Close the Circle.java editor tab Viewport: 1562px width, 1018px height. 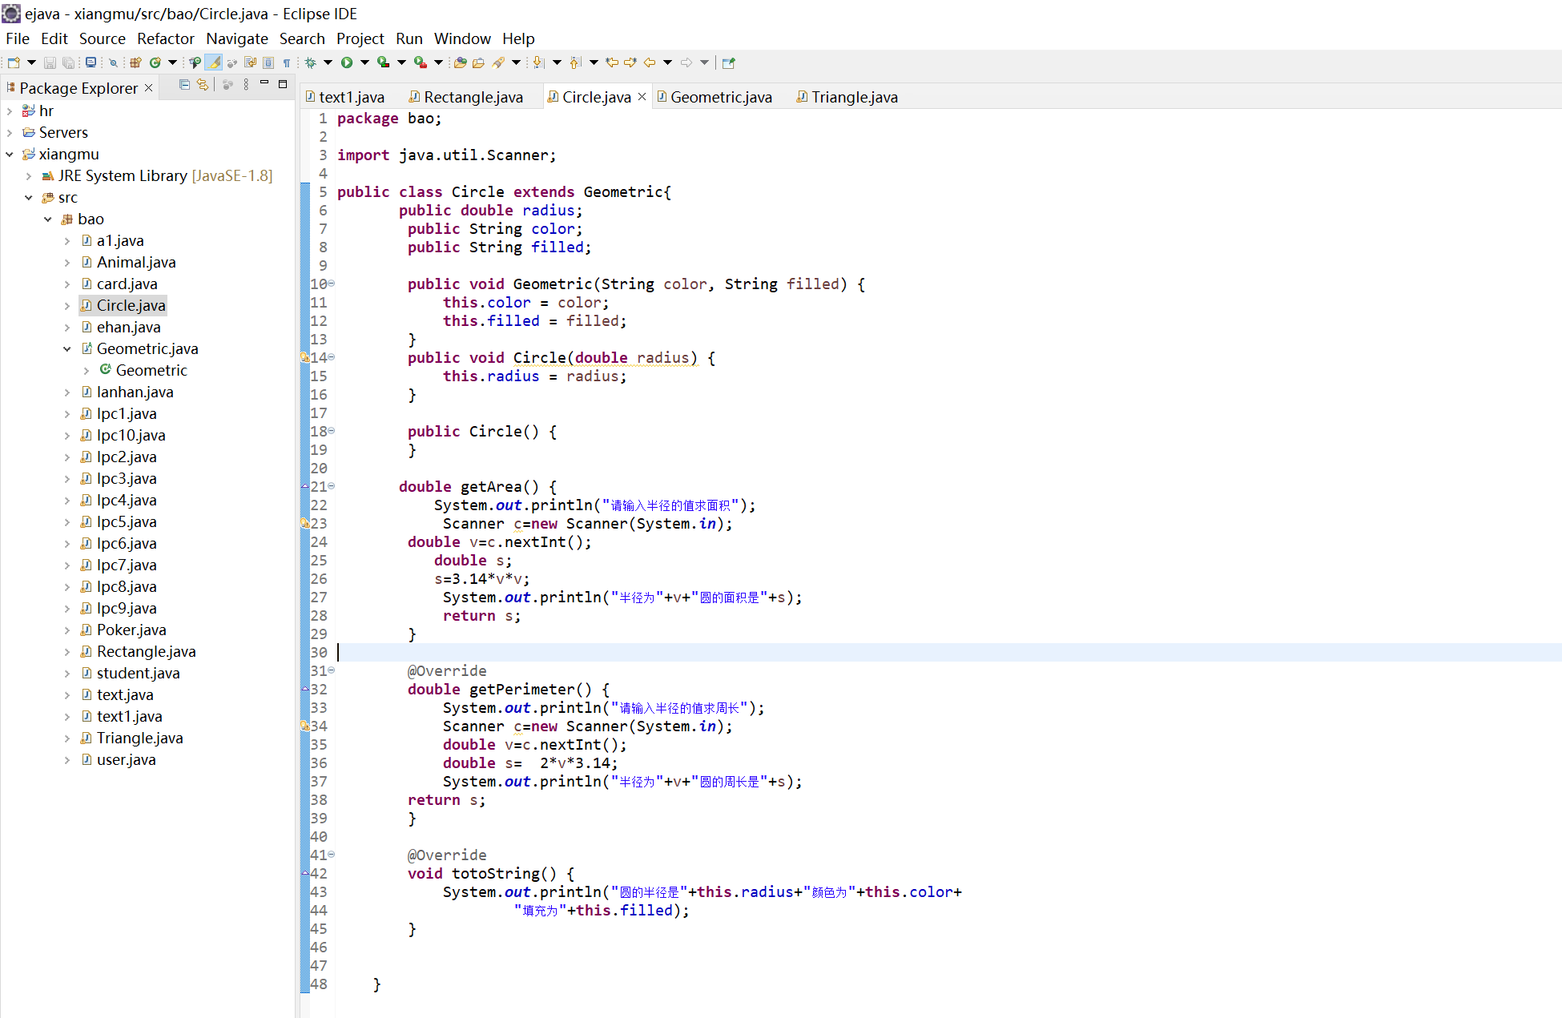click(x=642, y=97)
